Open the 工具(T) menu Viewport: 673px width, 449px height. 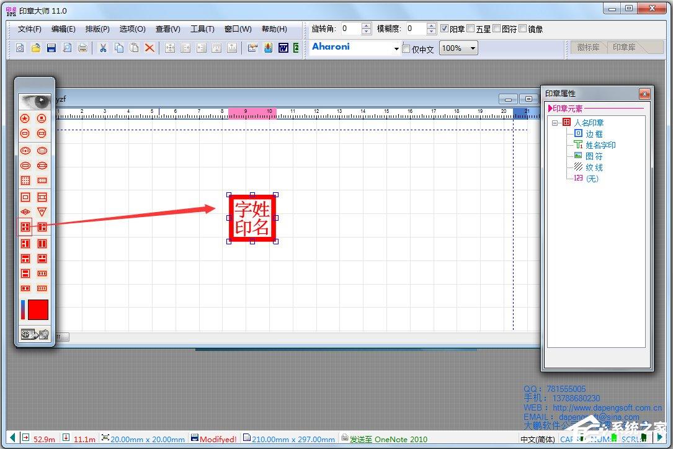[x=202, y=29]
